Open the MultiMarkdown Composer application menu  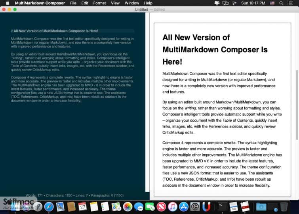pos(40,3)
